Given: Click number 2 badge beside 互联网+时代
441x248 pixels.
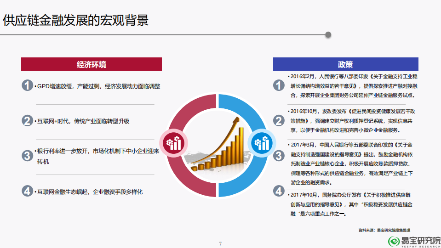Looking at the screenshot, I should (x=27, y=120).
